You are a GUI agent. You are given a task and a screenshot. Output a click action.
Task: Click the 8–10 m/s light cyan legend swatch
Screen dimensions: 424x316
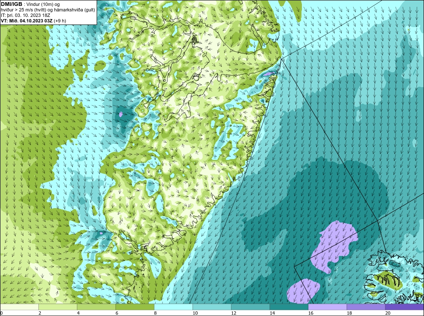[x=173, y=307]
